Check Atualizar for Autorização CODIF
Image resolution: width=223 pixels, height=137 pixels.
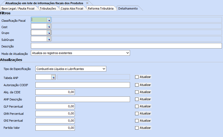137,85
